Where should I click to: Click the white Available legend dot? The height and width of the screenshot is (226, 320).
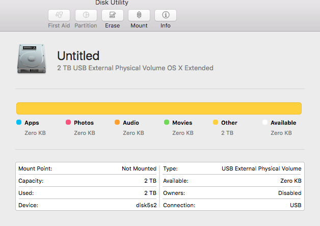click(x=265, y=122)
